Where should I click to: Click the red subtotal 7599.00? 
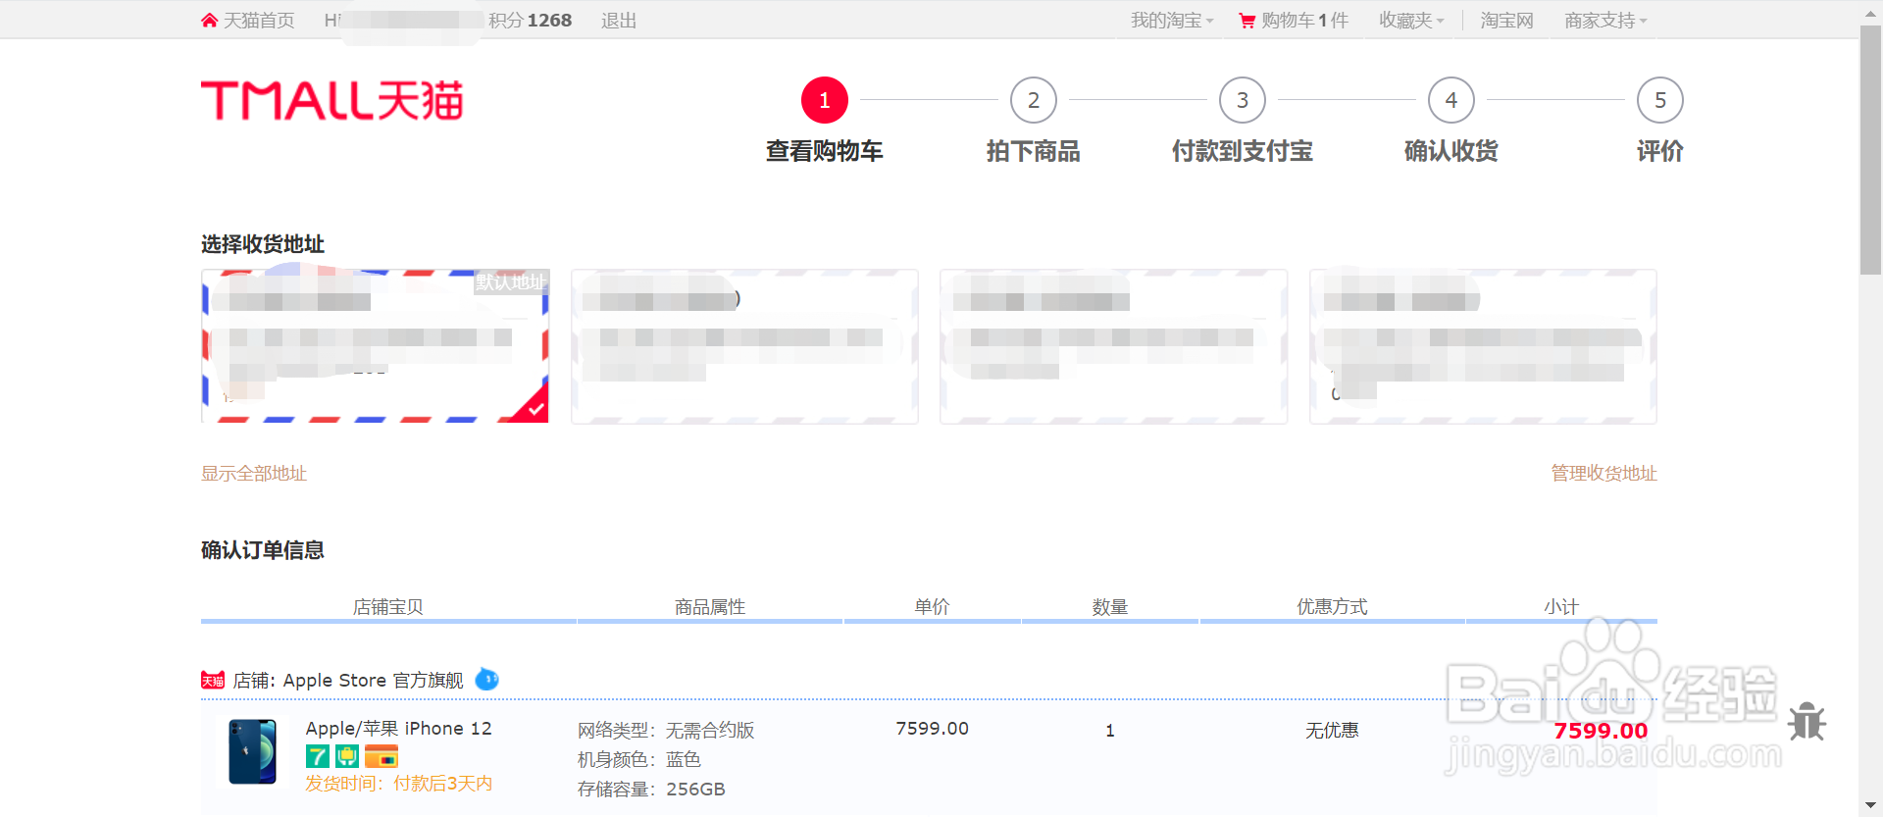point(1601,731)
